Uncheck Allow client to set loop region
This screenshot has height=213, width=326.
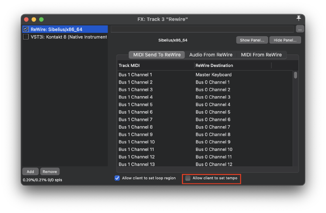point(117,178)
